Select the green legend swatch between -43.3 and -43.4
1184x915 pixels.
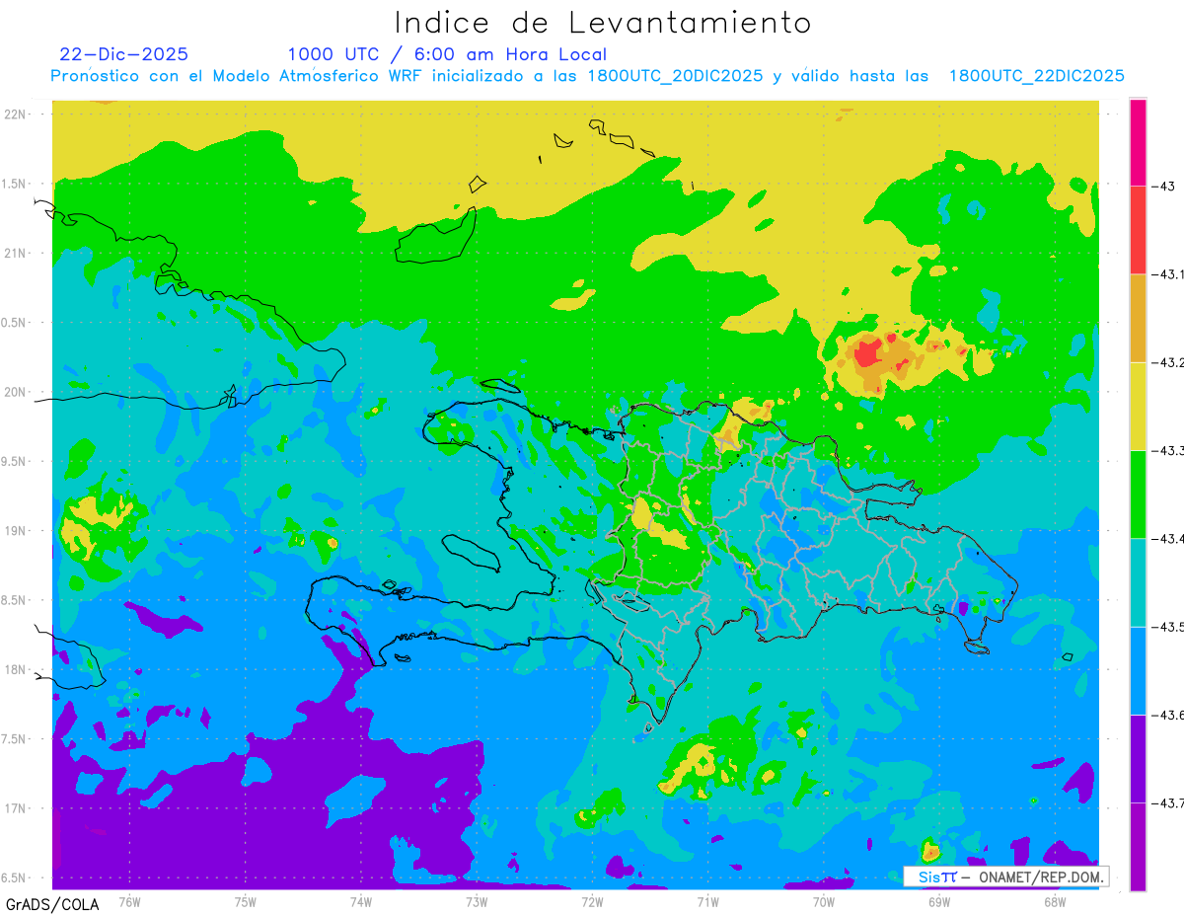[x=1138, y=494]
